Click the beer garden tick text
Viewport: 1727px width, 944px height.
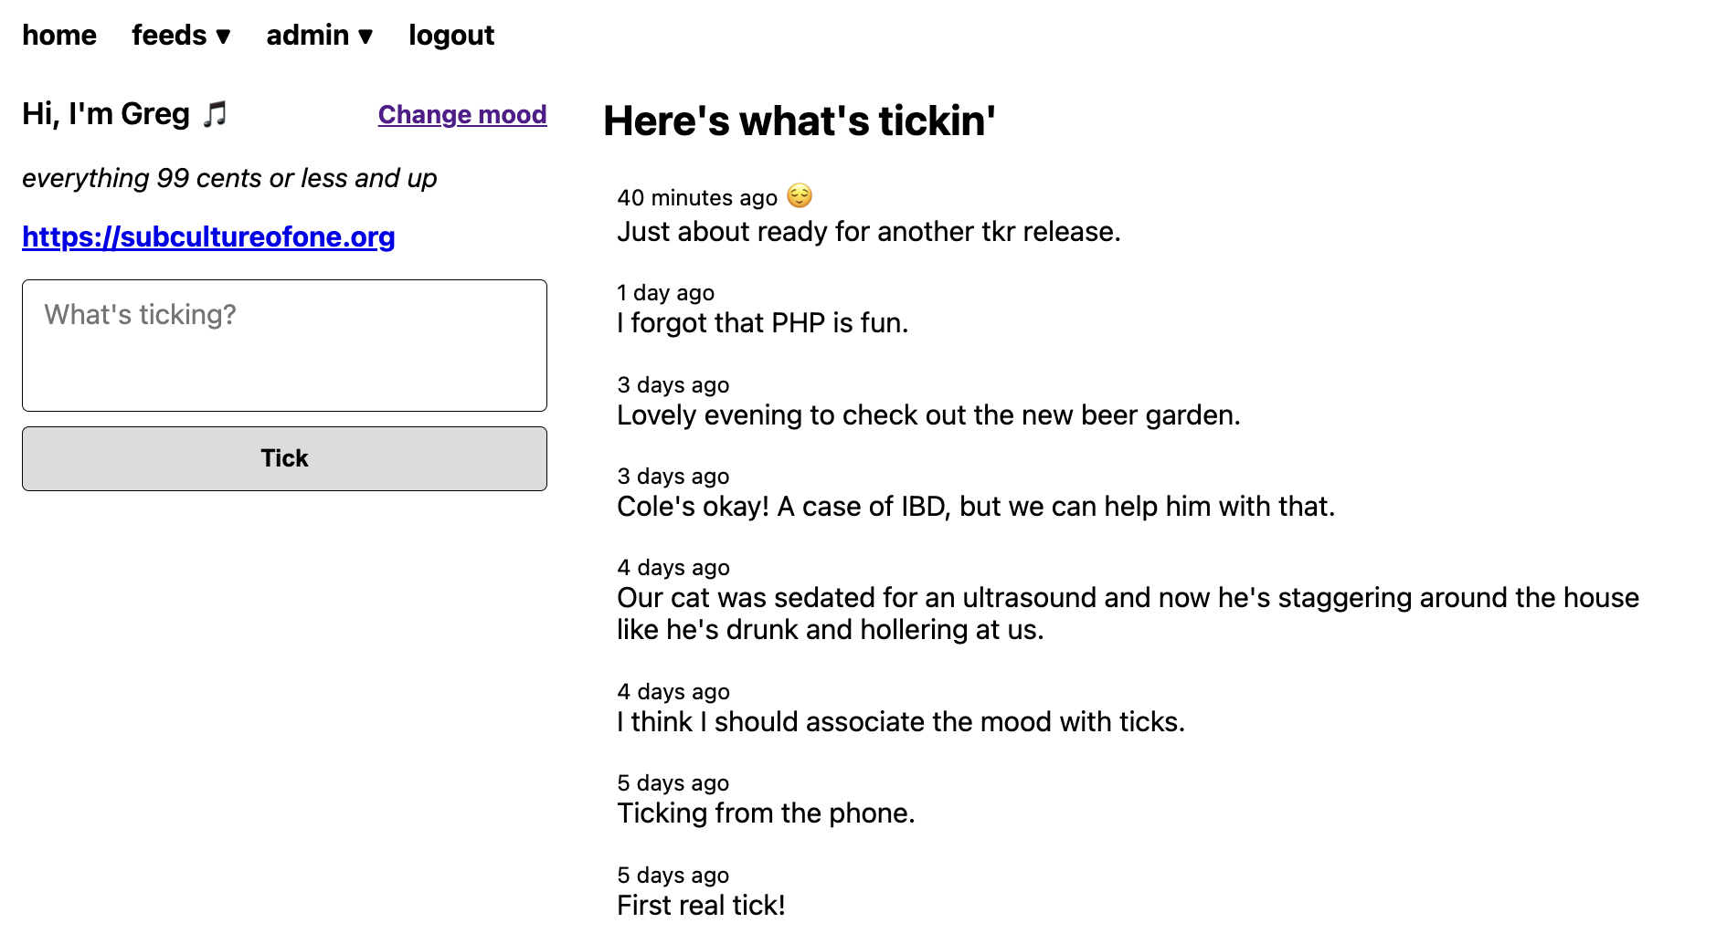click(928, 415)
